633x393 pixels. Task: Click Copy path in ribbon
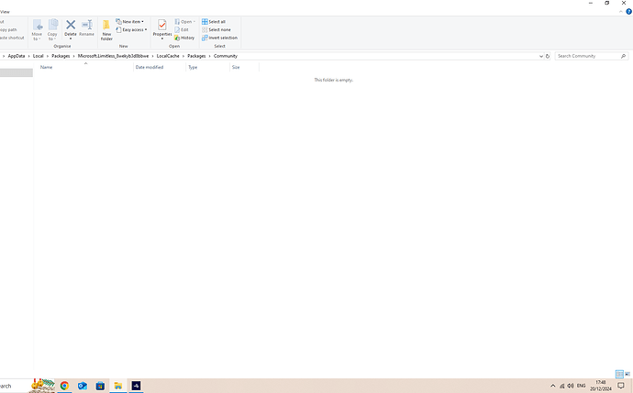point(8,30)
